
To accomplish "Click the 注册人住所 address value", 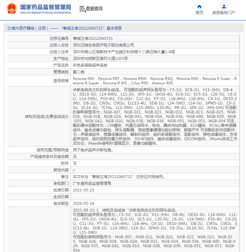I will (124, 52).
